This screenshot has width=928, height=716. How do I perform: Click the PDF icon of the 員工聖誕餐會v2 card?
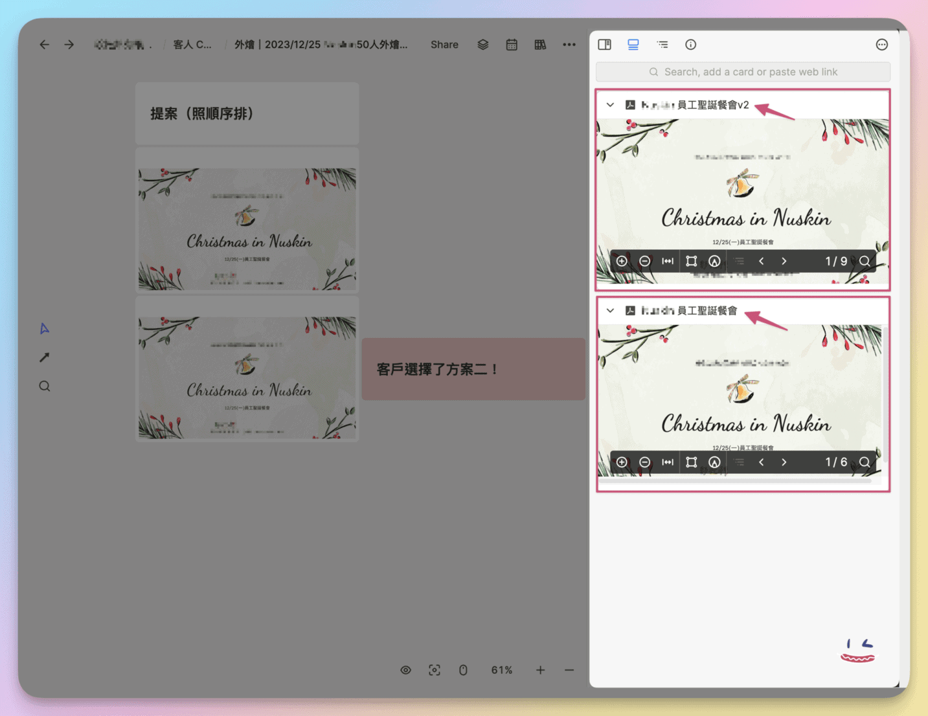(x=630, y=105)
